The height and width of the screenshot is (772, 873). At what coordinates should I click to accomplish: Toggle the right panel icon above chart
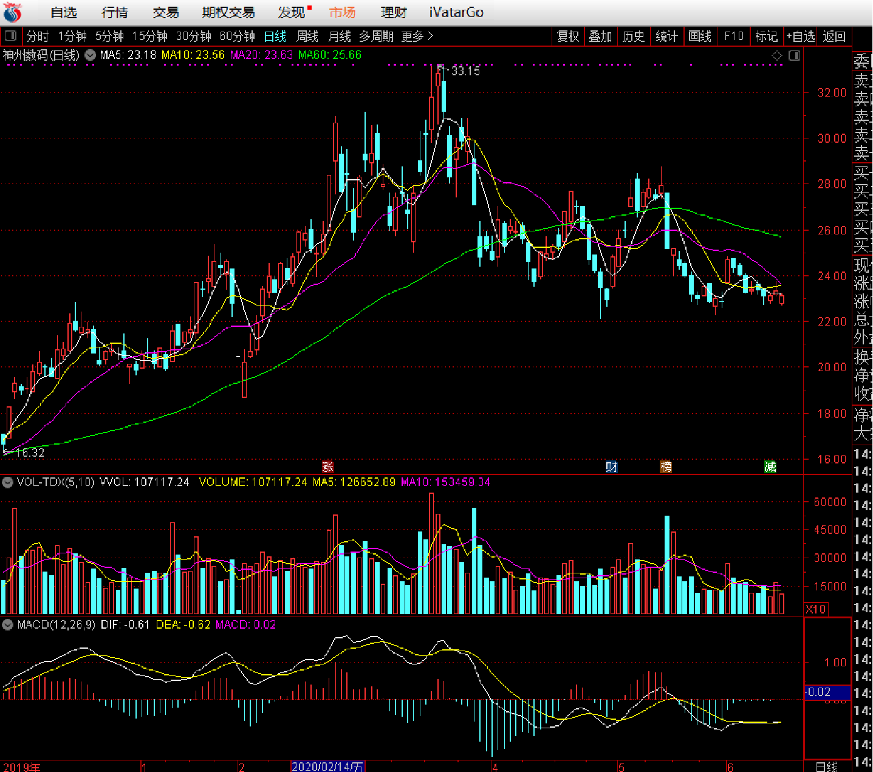794,56
